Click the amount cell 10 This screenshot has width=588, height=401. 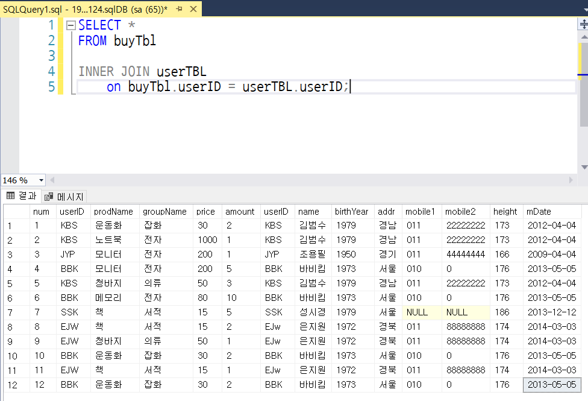[241, 298]
